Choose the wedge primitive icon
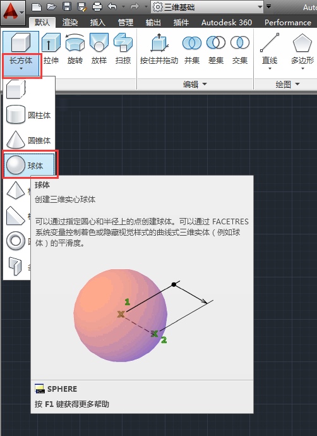317x436 pixels. coord(16,215)
